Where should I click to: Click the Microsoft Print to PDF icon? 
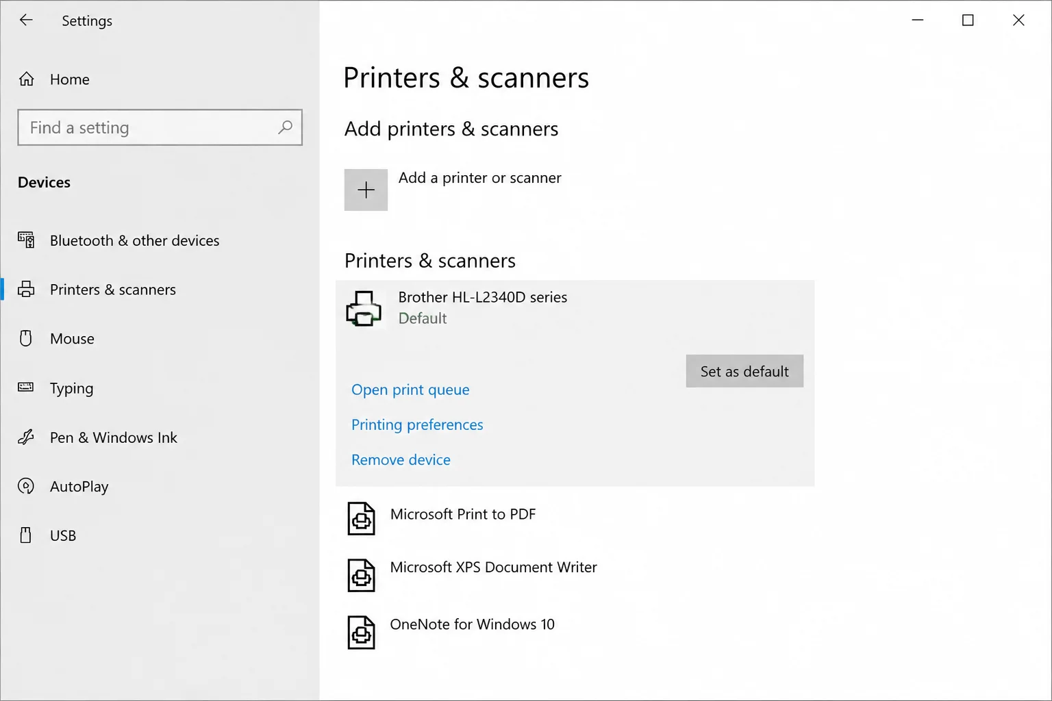361,519
